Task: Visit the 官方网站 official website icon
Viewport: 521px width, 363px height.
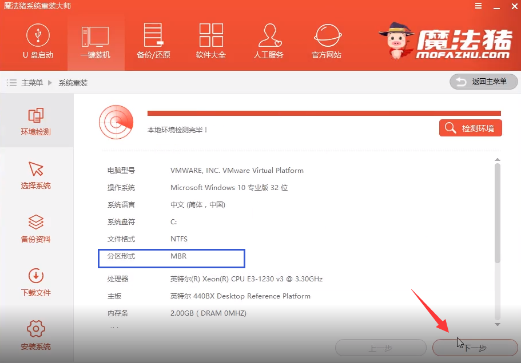Action: [327, 42]
